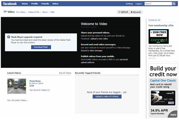Viewport: 179px width, 120px height.
Task: Click Apply on the Capital One ad
Action: pyautogui.click(x=173, y=115)
